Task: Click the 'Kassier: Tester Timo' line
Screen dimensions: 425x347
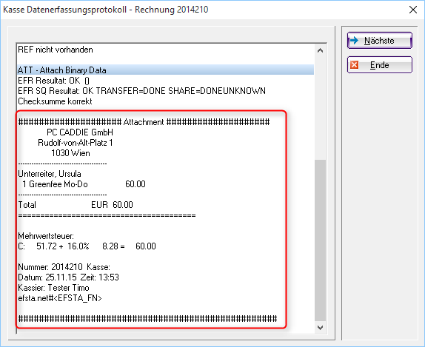Action: click(x=53, y=287)
